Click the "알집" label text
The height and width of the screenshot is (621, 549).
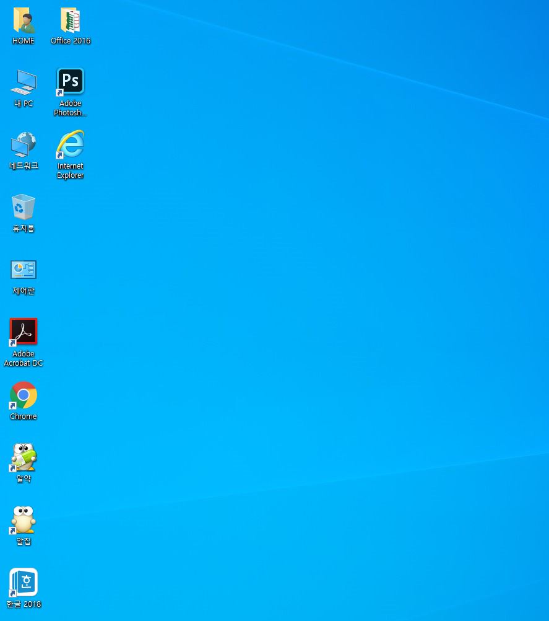(24, 542)
